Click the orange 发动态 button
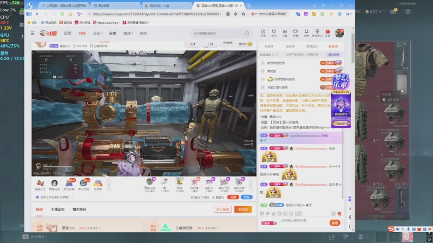The image size is (433, 243). click(x=243, y=210)
